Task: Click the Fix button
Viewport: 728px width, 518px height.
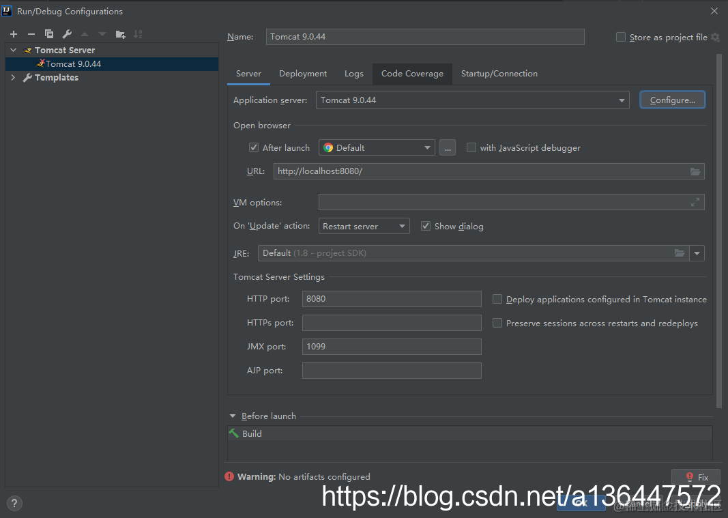Action: 695,477
